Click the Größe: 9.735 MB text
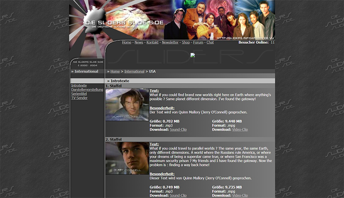 coord(227,187)
